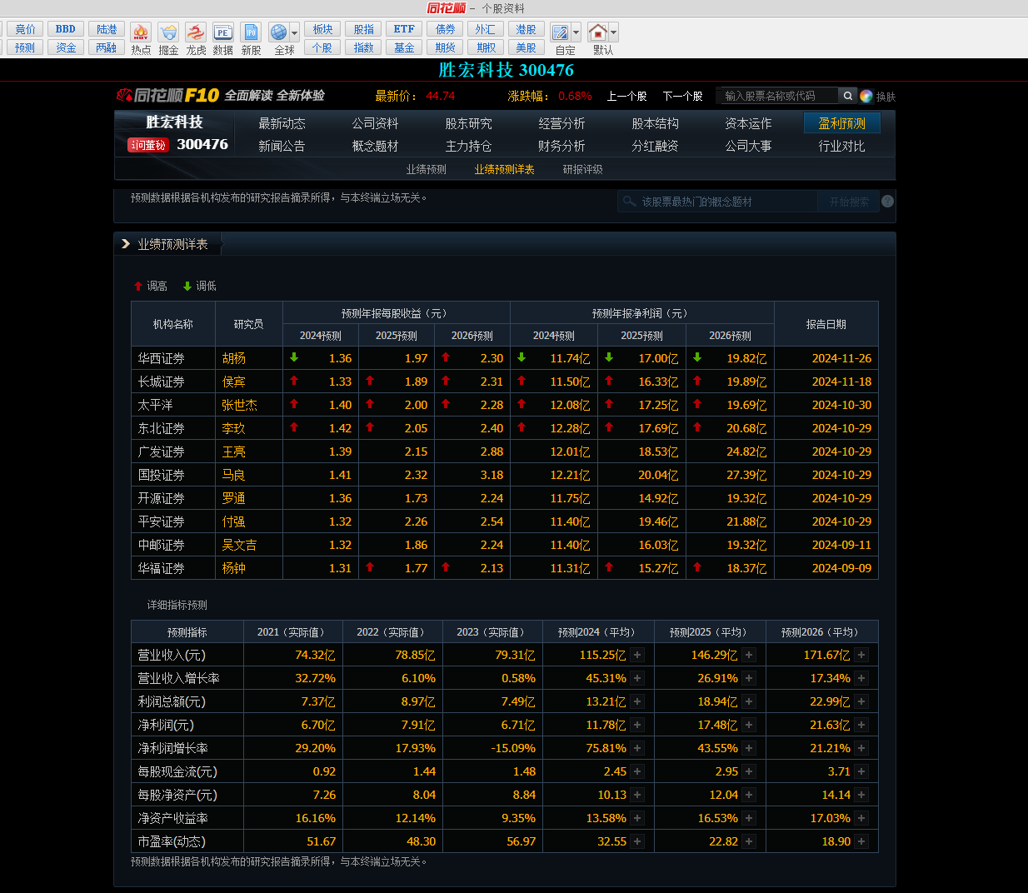Click the BBD toolbar button
1028x893 pixels.
pyautogui.click(x=66, y=29)
